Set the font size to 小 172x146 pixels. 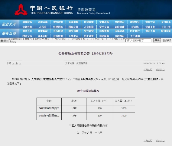pos(20,64)
